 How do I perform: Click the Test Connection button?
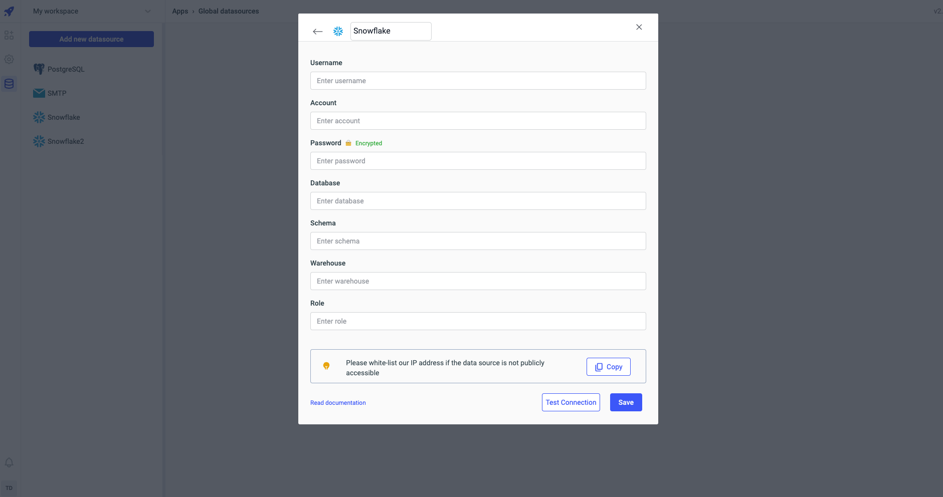point(571,402)
